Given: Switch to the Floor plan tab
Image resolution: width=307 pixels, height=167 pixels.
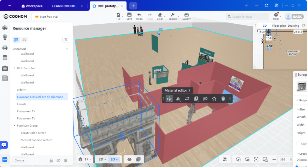Looking at the screenshot, I should 279,26.
